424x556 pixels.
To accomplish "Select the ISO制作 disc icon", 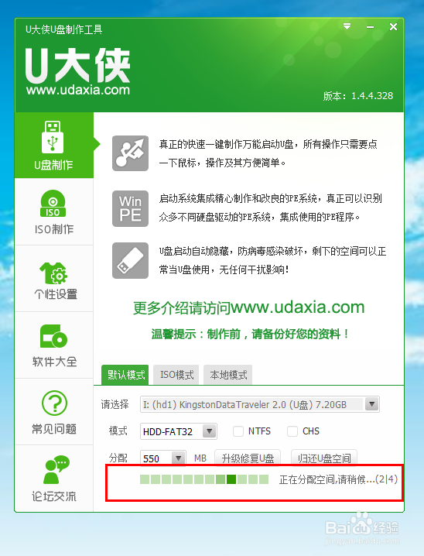I will [x=53, y=203].
